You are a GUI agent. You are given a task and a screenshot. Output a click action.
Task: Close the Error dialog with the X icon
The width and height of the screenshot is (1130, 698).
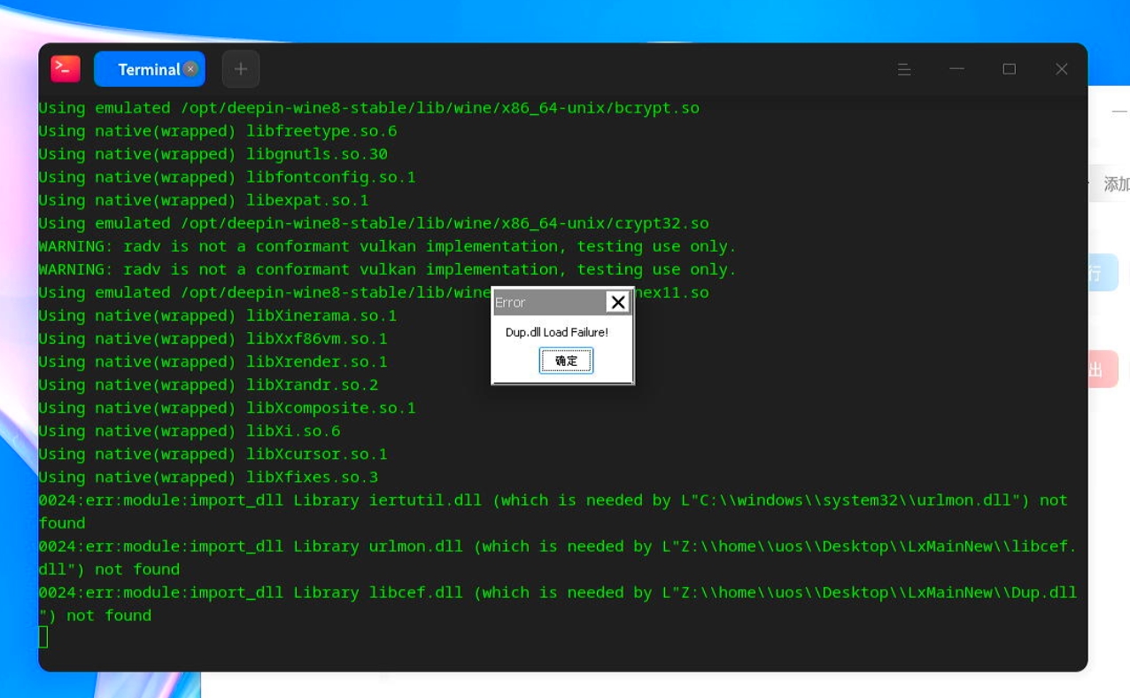[x=618, y=302]
